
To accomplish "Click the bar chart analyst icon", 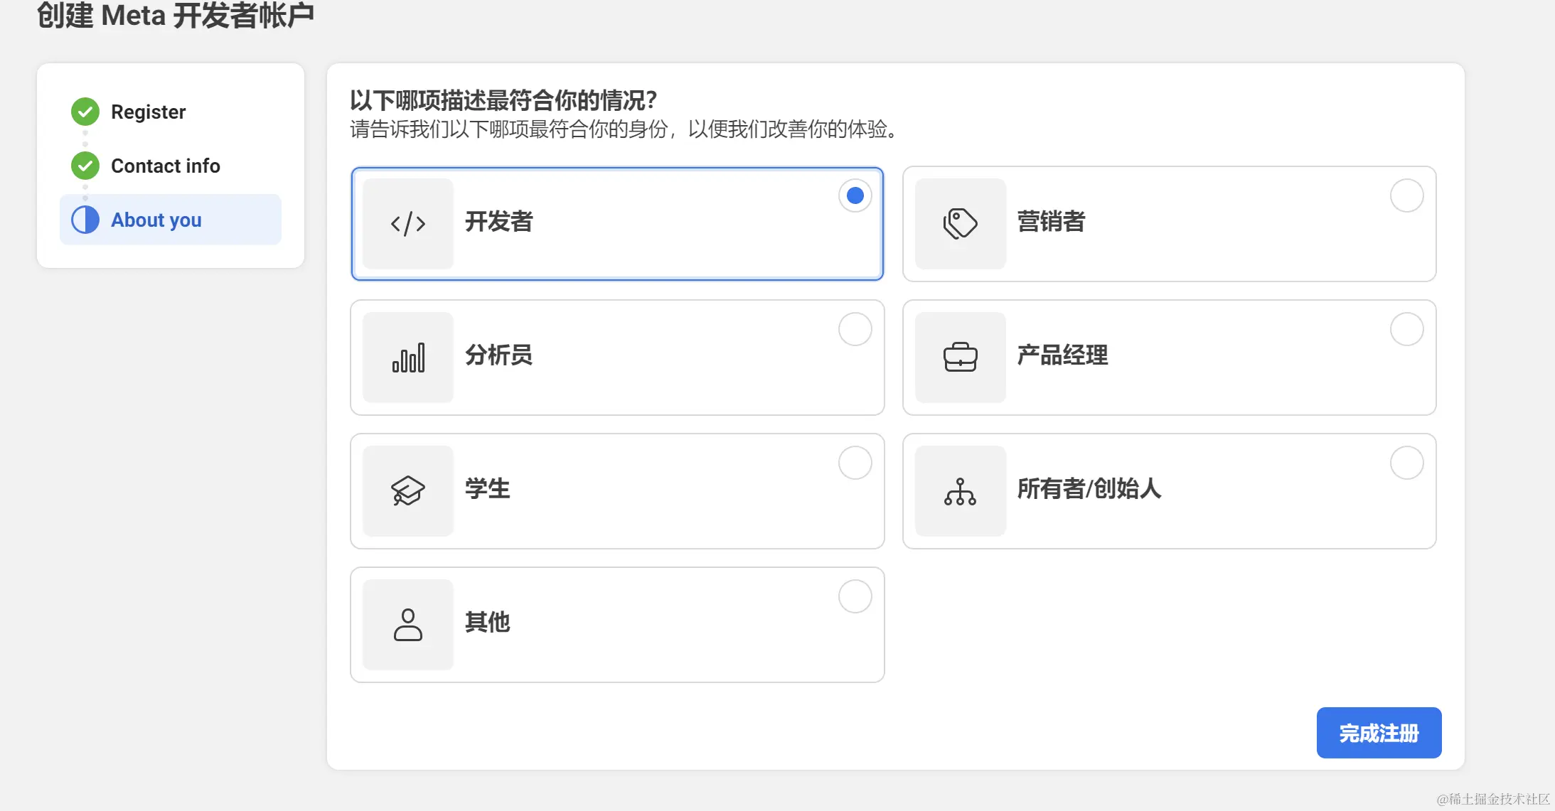I will coord(408,358).
